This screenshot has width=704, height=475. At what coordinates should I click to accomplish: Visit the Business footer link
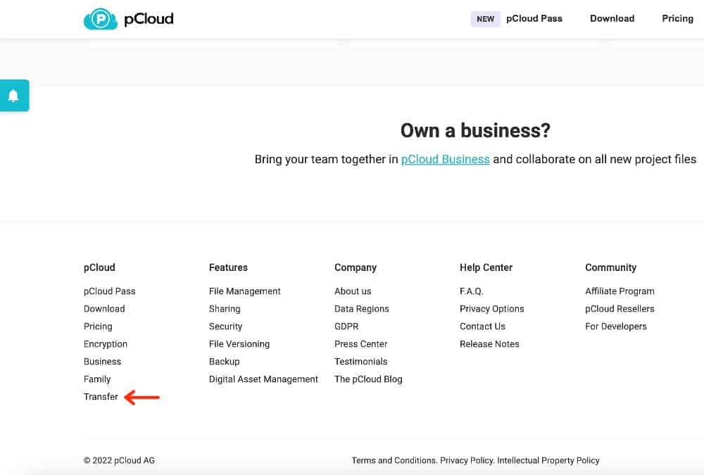(102, 362)
